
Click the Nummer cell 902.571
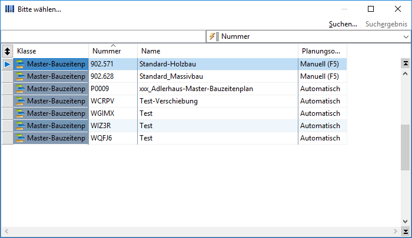click(113, 64)
